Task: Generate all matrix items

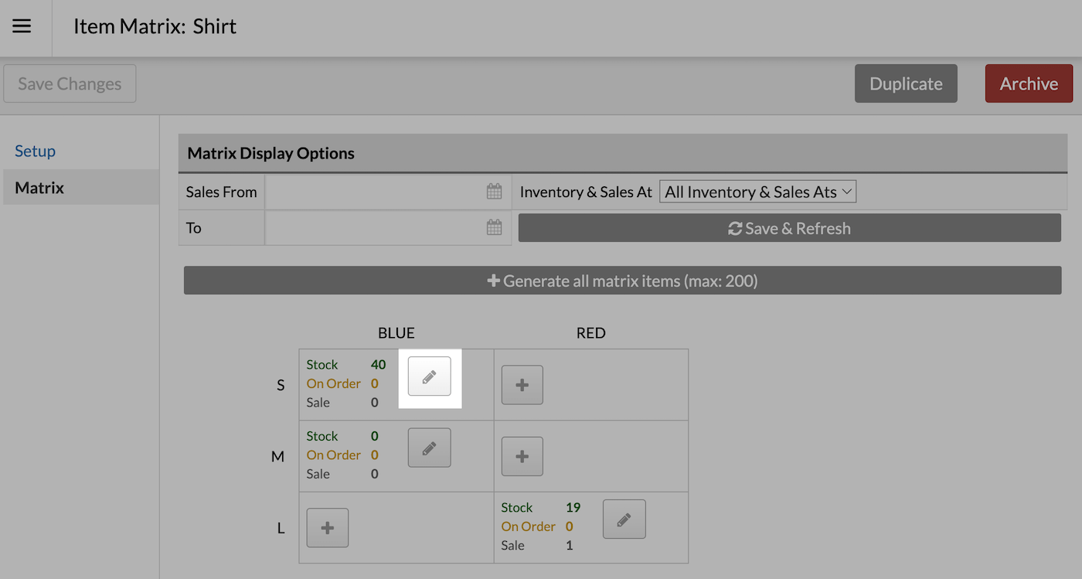Action: [x=622, y=281]
